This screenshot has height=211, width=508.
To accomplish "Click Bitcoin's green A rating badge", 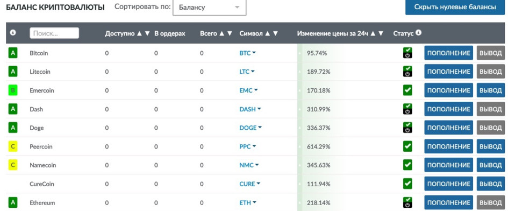I will pyautogui.click(x=13, y=53).
